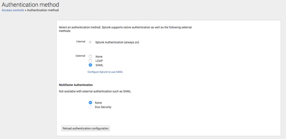Select the LDAP radio button circle

[x=90, y=61]
